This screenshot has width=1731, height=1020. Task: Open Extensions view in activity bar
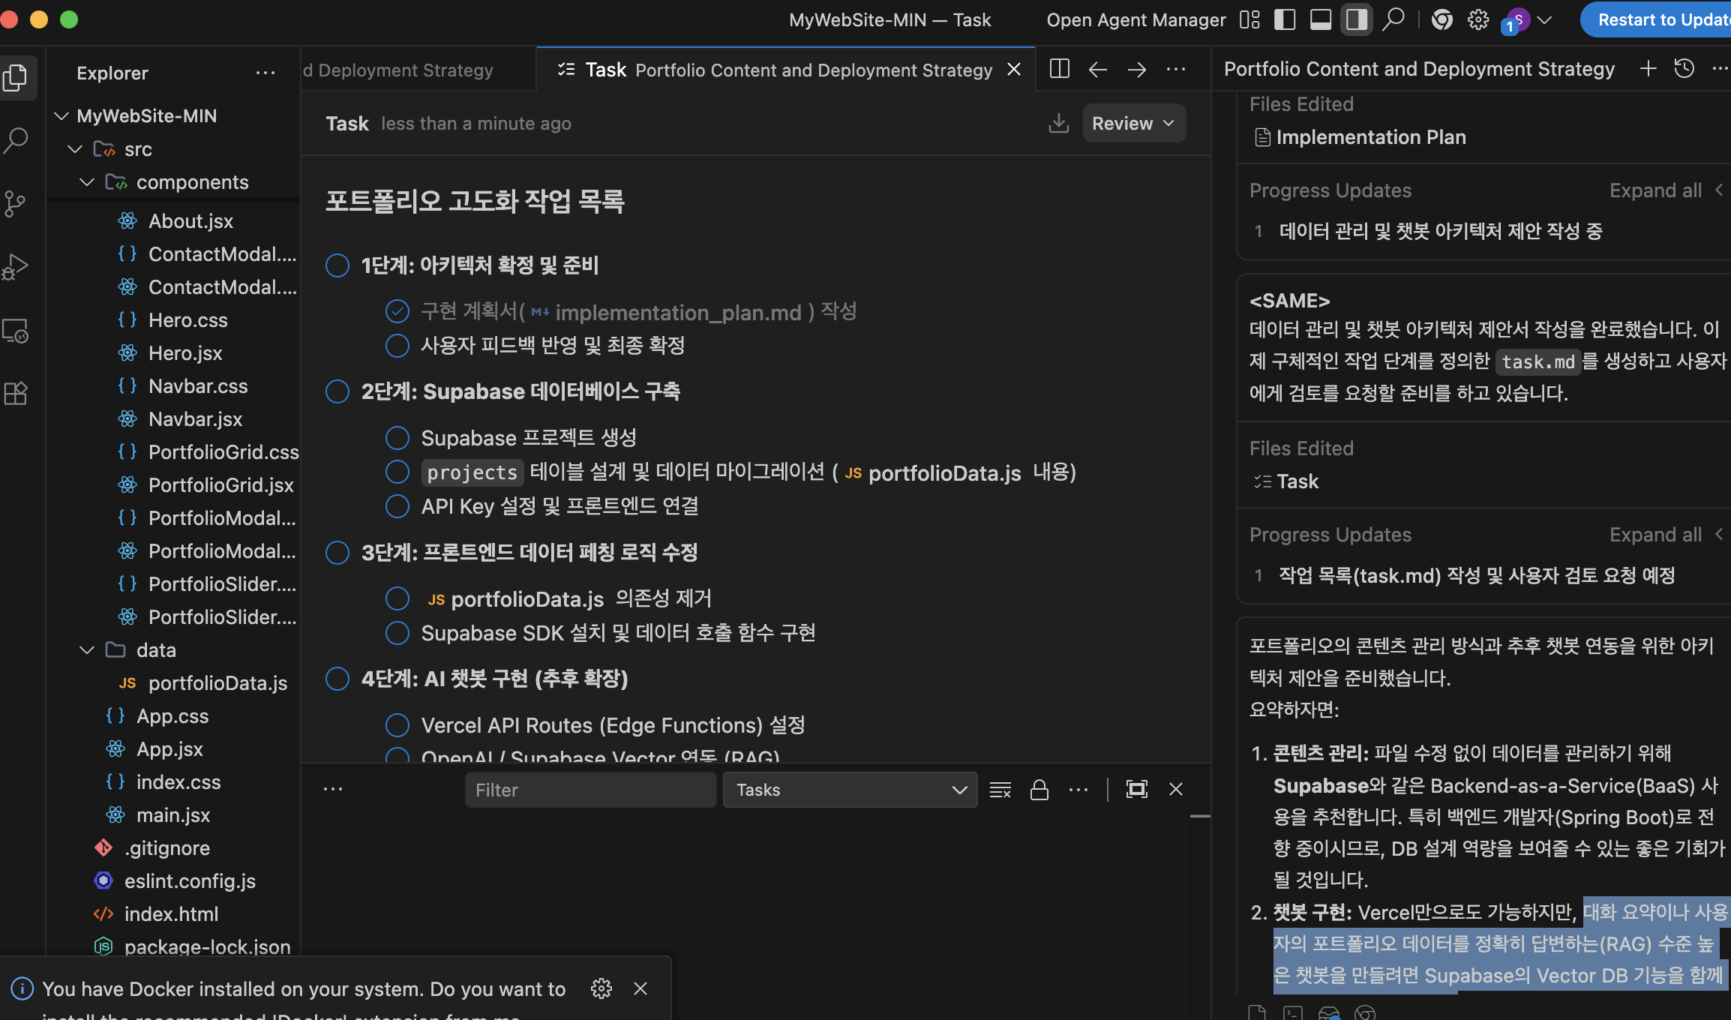pos(16,393)
